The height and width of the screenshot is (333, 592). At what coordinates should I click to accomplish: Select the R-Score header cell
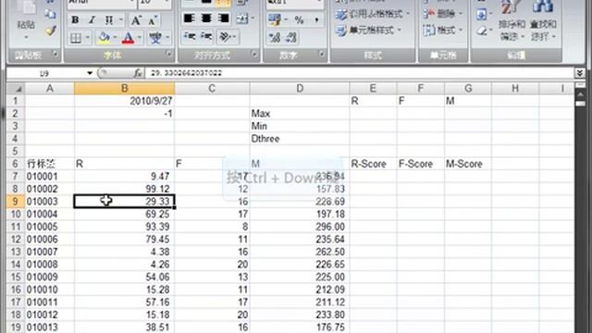click(373, 164)
